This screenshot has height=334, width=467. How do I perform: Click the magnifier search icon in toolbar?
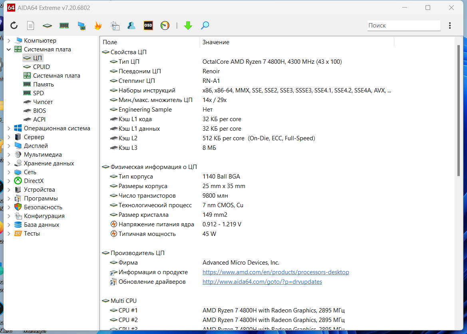point(205,26)
